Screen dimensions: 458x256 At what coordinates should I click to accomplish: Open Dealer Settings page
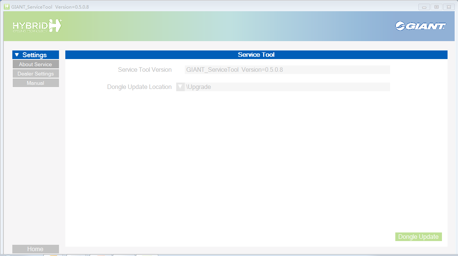pyautogui.click(x=35, y=74)
